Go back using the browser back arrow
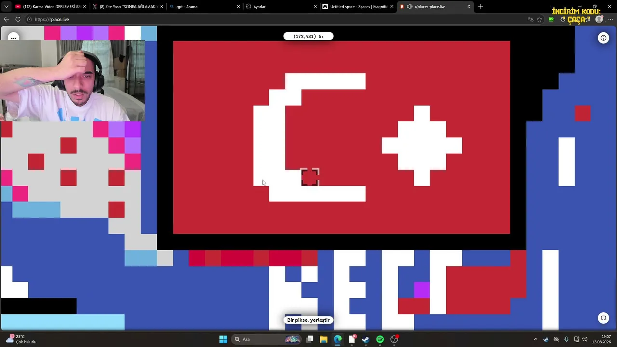The image size is (617, 347). click(x=6, y=19)
